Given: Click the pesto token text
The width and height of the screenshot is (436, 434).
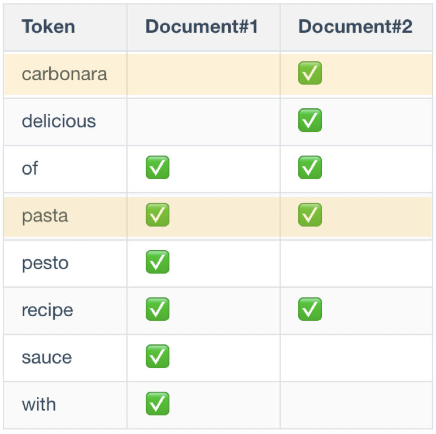Looking at the screenshot, I should click(x=45, y=263).
